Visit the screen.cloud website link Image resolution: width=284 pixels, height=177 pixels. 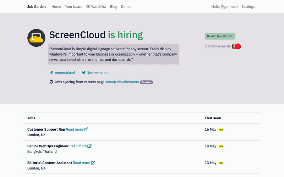coord(65,73)
